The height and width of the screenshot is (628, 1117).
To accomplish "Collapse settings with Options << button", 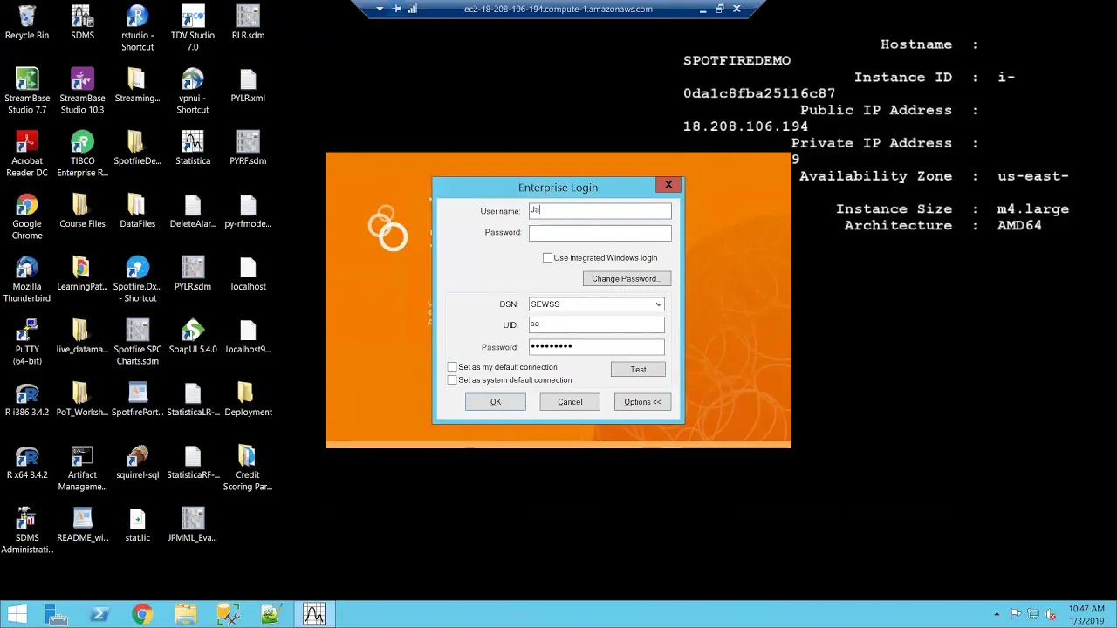I will [x=642, y=402].
